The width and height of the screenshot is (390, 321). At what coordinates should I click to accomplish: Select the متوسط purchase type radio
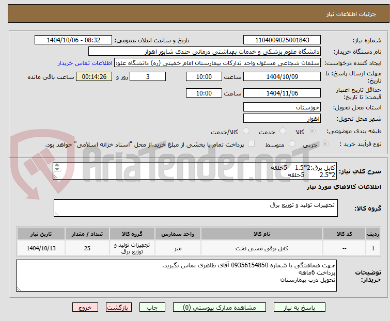[292, 144]
